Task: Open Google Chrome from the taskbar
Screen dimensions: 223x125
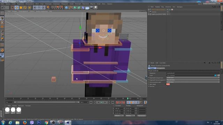Action: (46, 123)
